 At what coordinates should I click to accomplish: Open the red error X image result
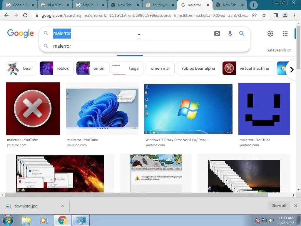point(33,109)
